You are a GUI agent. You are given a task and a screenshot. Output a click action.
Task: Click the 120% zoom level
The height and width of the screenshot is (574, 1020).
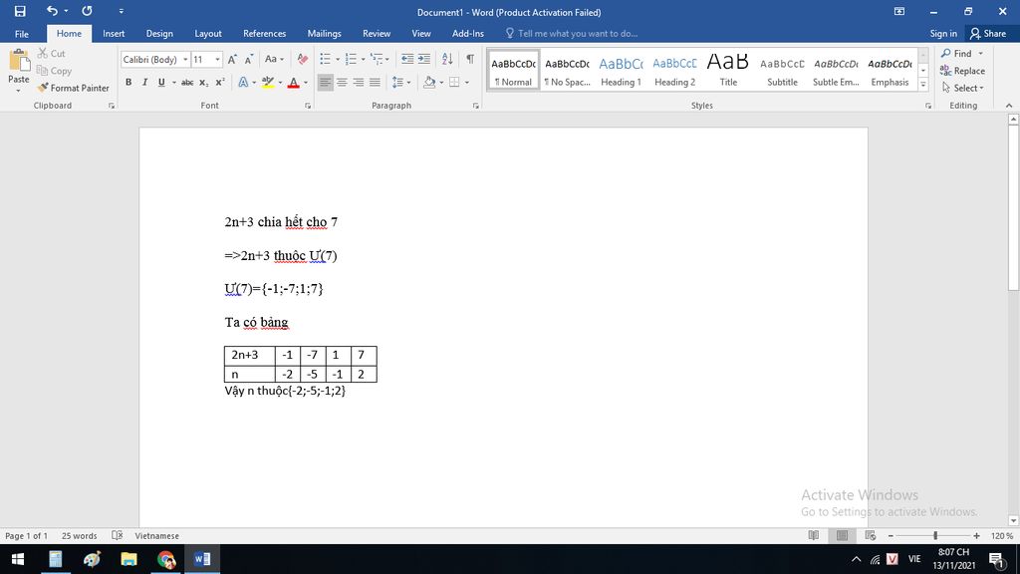[1002, 535]
